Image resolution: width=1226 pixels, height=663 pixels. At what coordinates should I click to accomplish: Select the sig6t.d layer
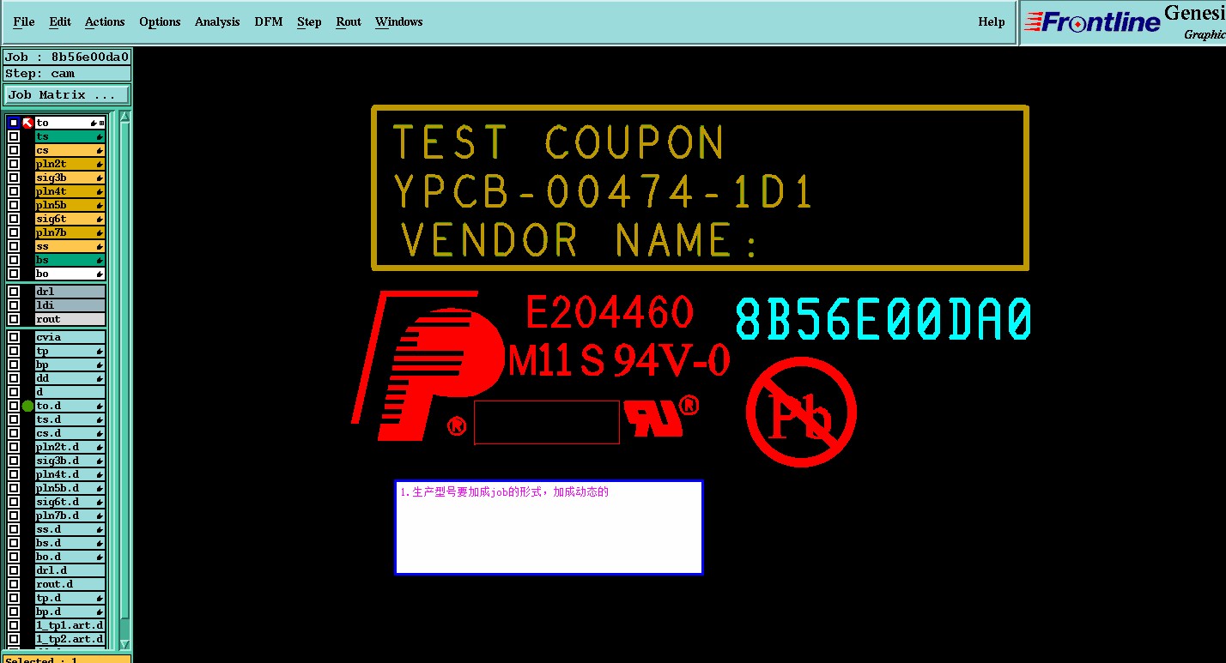[70, 502]
